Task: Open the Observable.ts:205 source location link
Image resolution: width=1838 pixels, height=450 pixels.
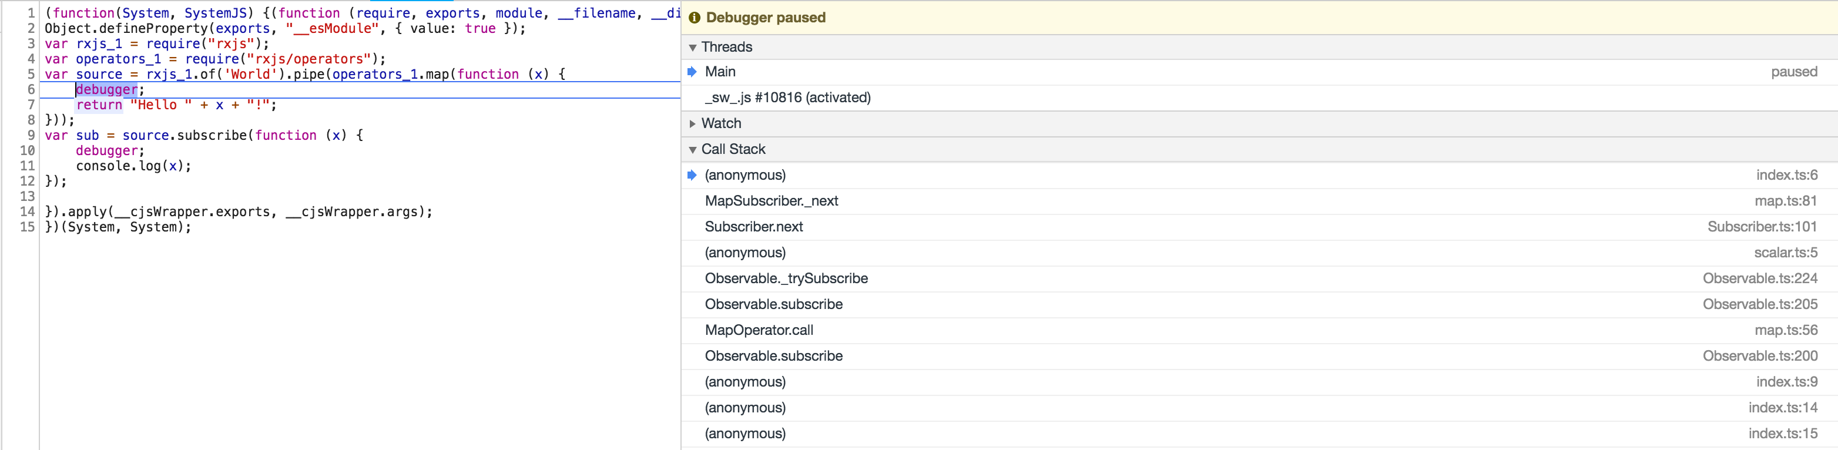Action: click(1759, 304)
